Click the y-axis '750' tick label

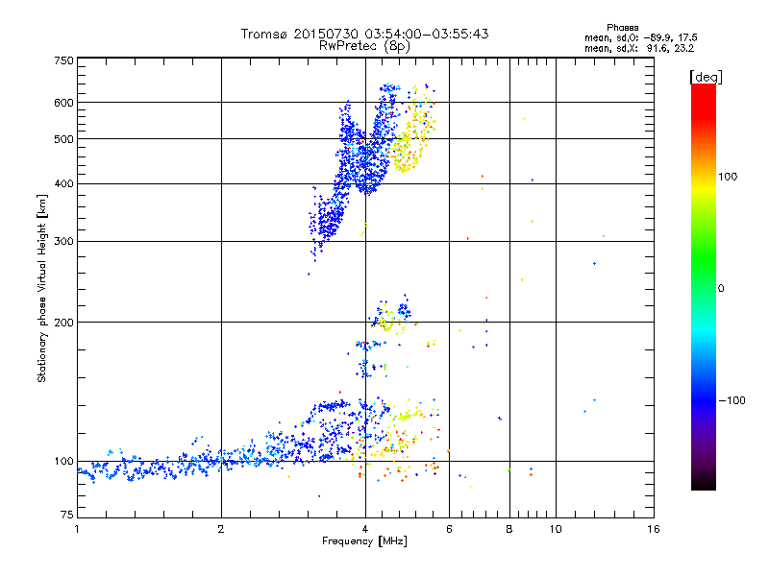click(x=63, y=60)
